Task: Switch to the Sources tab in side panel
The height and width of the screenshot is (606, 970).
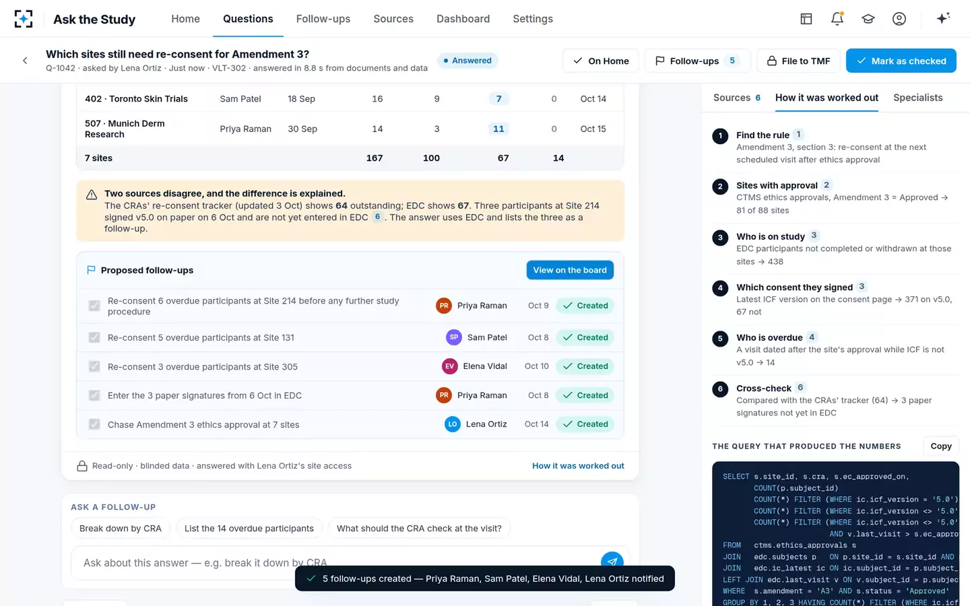Action: pyautogui.click(x=737, y=98)
